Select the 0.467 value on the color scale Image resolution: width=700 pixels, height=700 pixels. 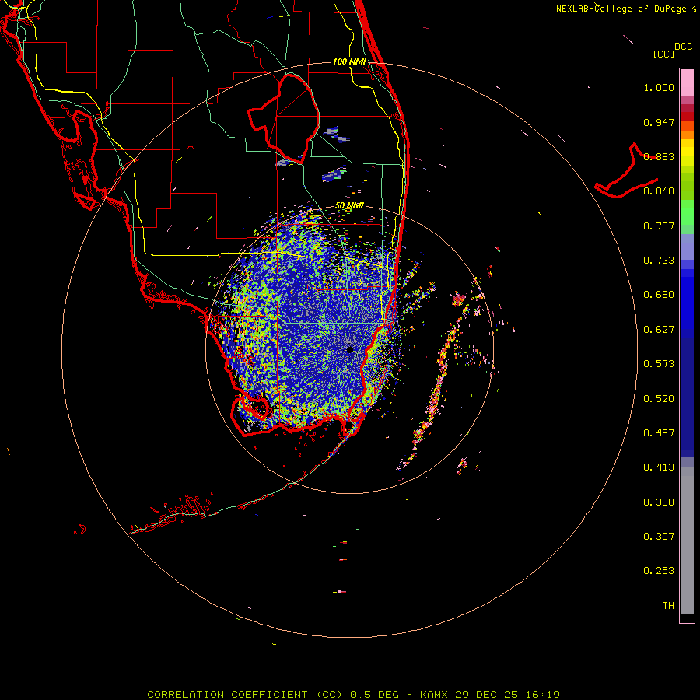tap(659, 433)
